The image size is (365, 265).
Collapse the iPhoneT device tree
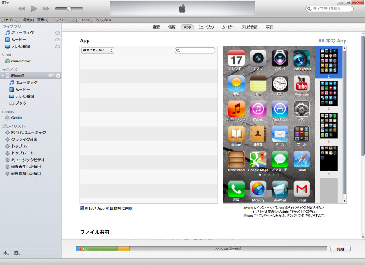pyautogui.click(x=3, y=76)
